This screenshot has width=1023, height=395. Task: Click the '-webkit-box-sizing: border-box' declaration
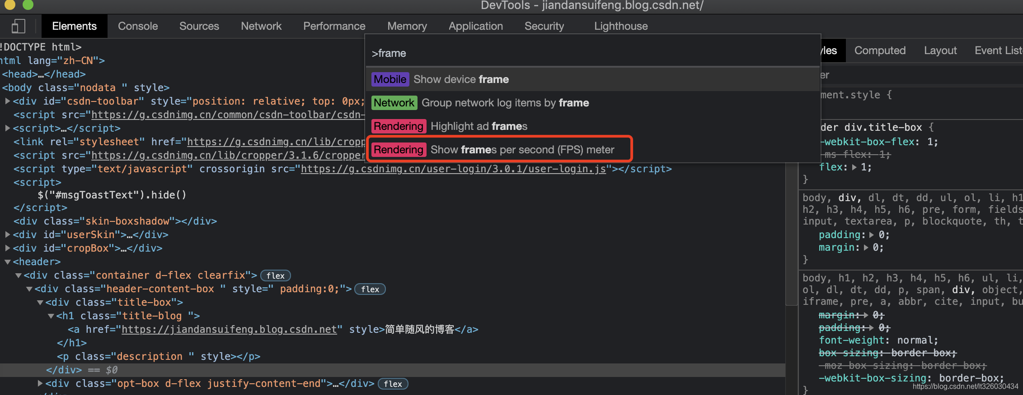(x=911, y=378)
